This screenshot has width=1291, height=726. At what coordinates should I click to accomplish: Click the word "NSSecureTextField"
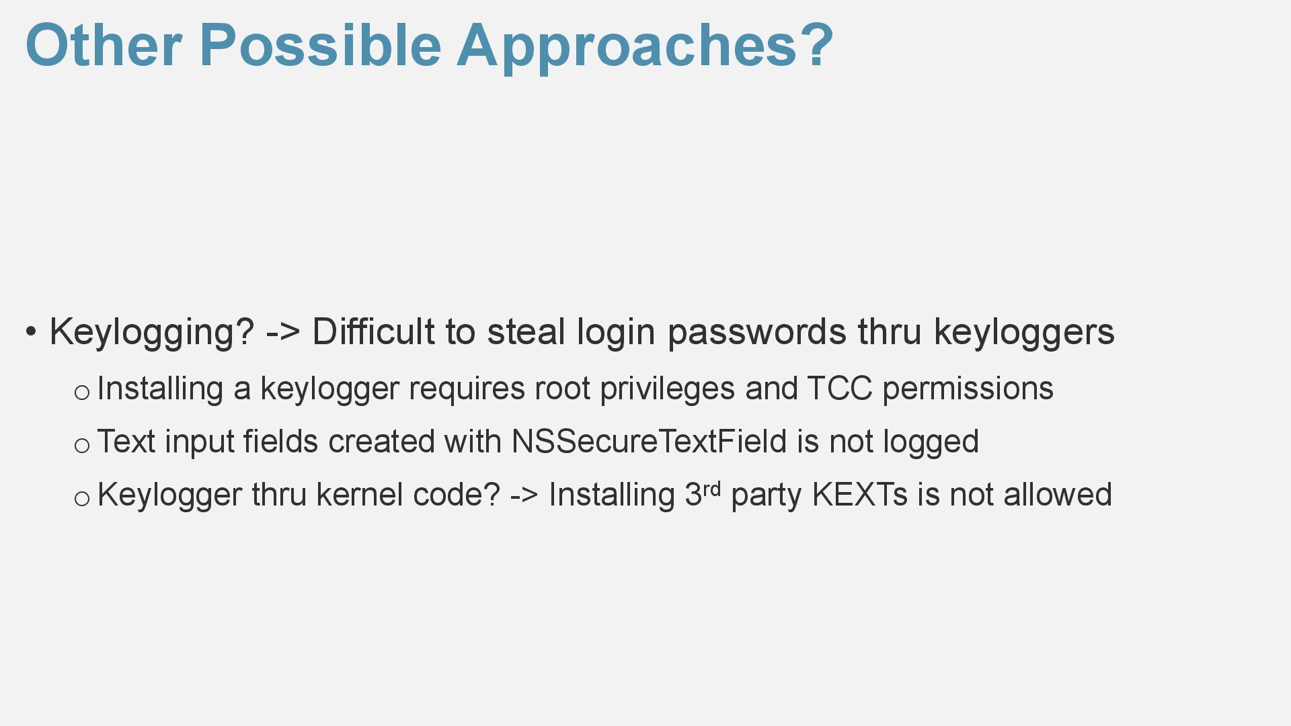point(649,442)
